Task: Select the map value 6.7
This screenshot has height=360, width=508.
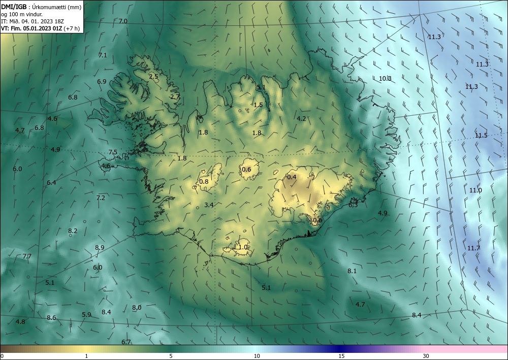Action: tap(126, 342)
